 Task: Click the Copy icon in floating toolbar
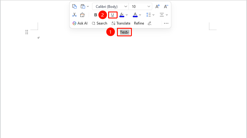[74, 6]
